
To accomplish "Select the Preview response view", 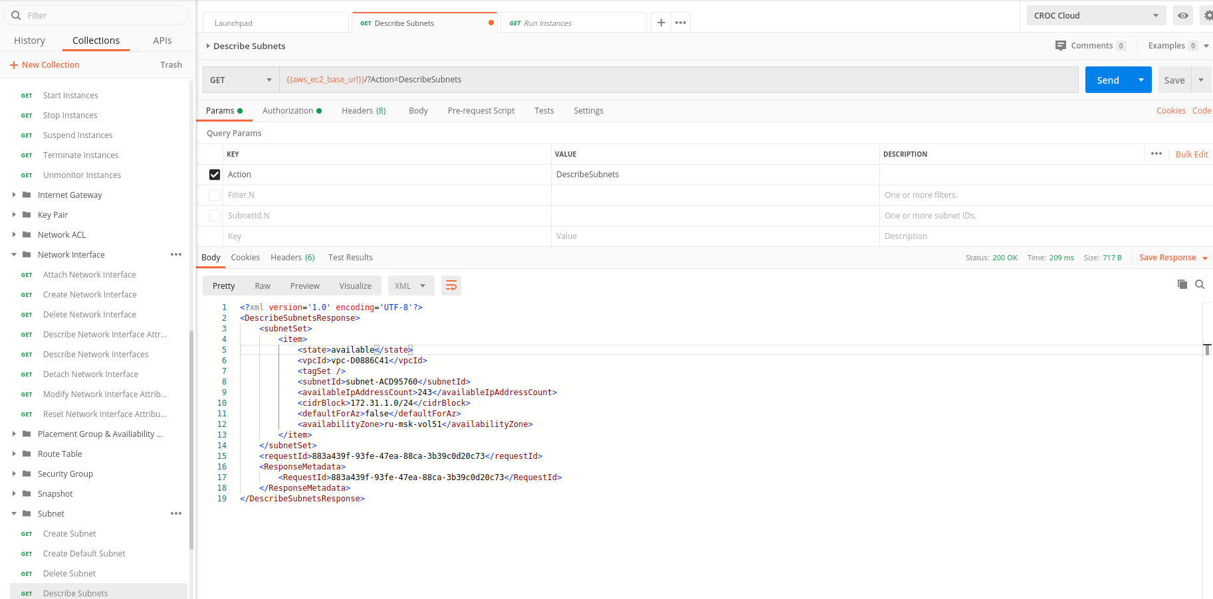I will point(304,286).
